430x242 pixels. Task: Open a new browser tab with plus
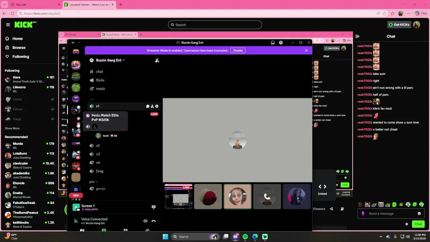click(121, 4)
